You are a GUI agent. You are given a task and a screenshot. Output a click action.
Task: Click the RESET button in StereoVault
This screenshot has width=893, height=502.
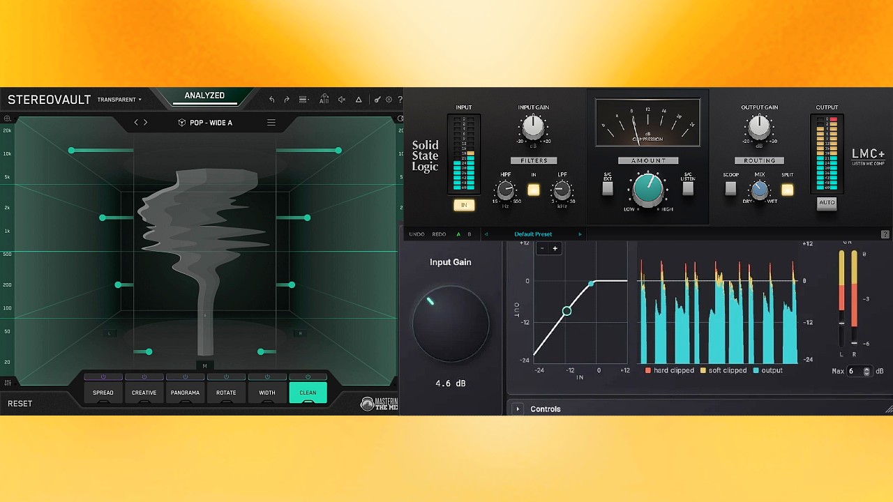click(20, 404)
